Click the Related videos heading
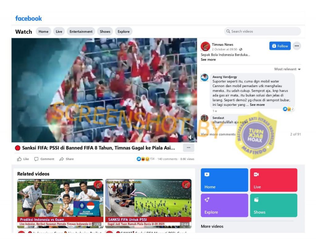Image resolution: width=316 pixels, height=244 pixels. [x=33, y=174]
